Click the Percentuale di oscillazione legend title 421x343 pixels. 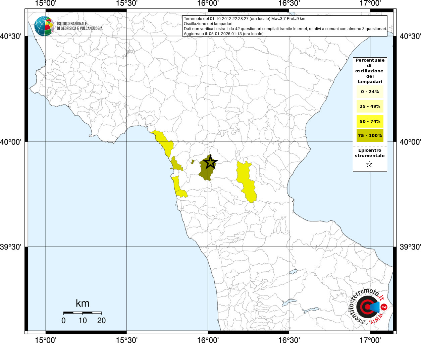point(370,71)
